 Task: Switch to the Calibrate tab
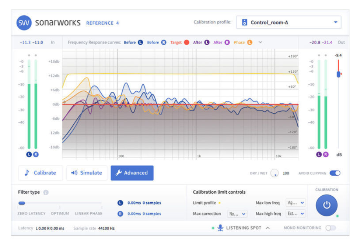pos(41,173)
